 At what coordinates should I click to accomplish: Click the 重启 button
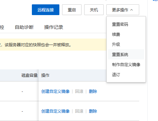click(x=72, y=10)
